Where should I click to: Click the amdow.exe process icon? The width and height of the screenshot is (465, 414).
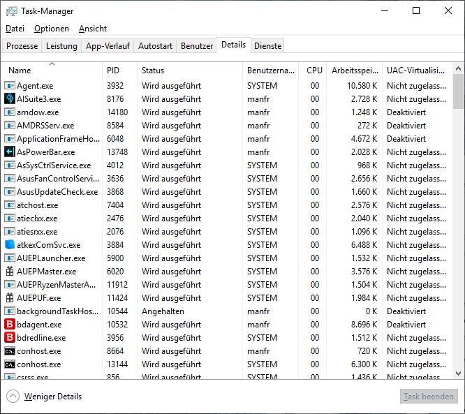[10, 112]
